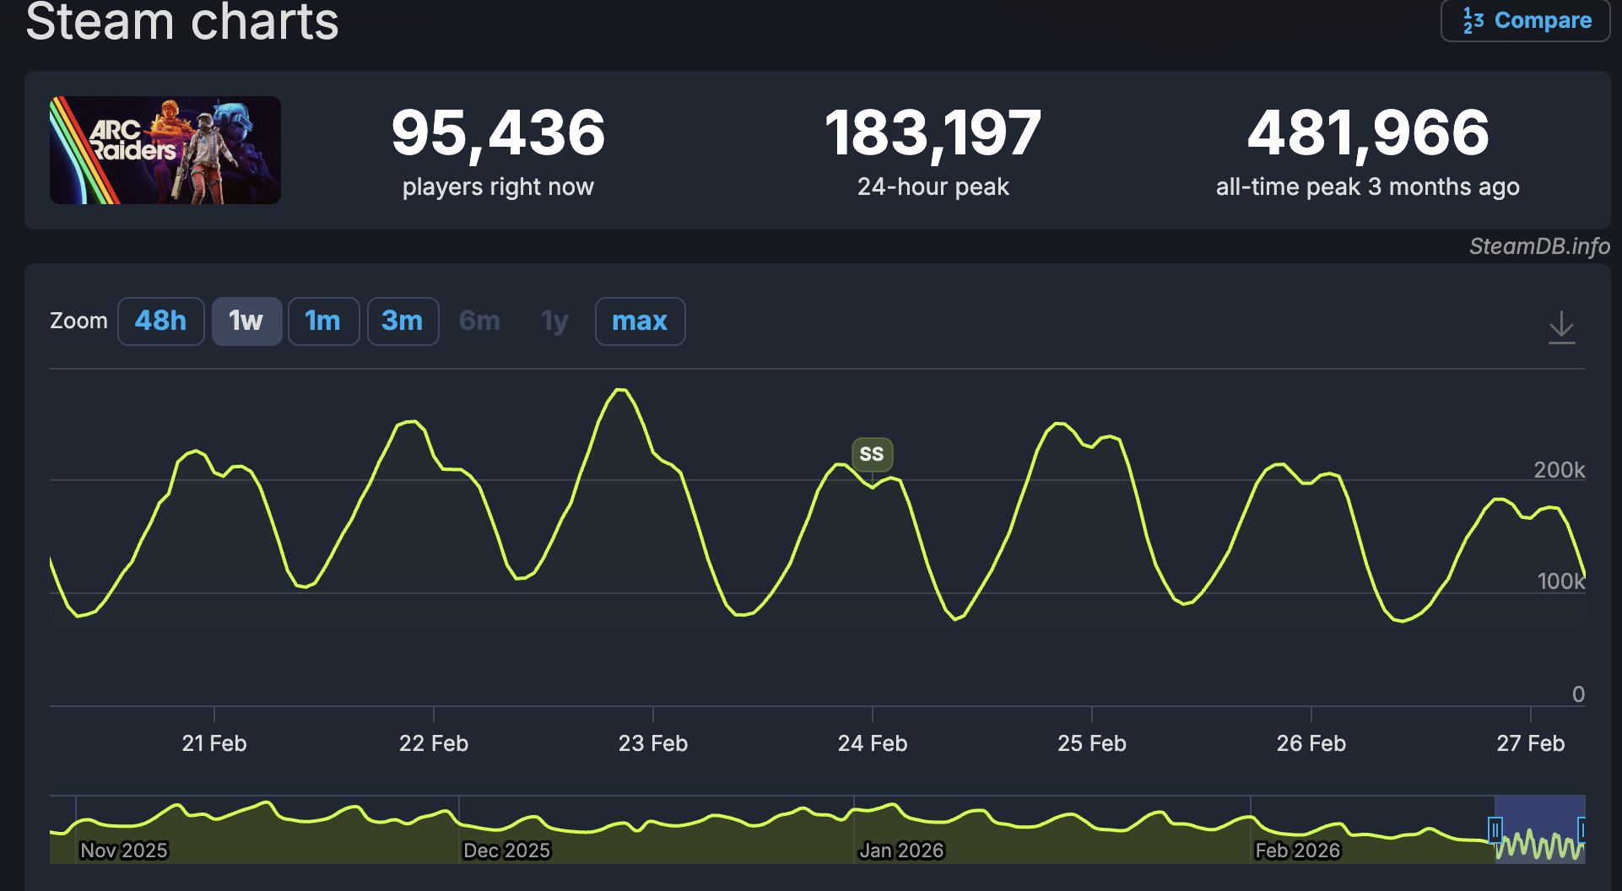
Task: Show the max zoom range
Action: (640, 321)
